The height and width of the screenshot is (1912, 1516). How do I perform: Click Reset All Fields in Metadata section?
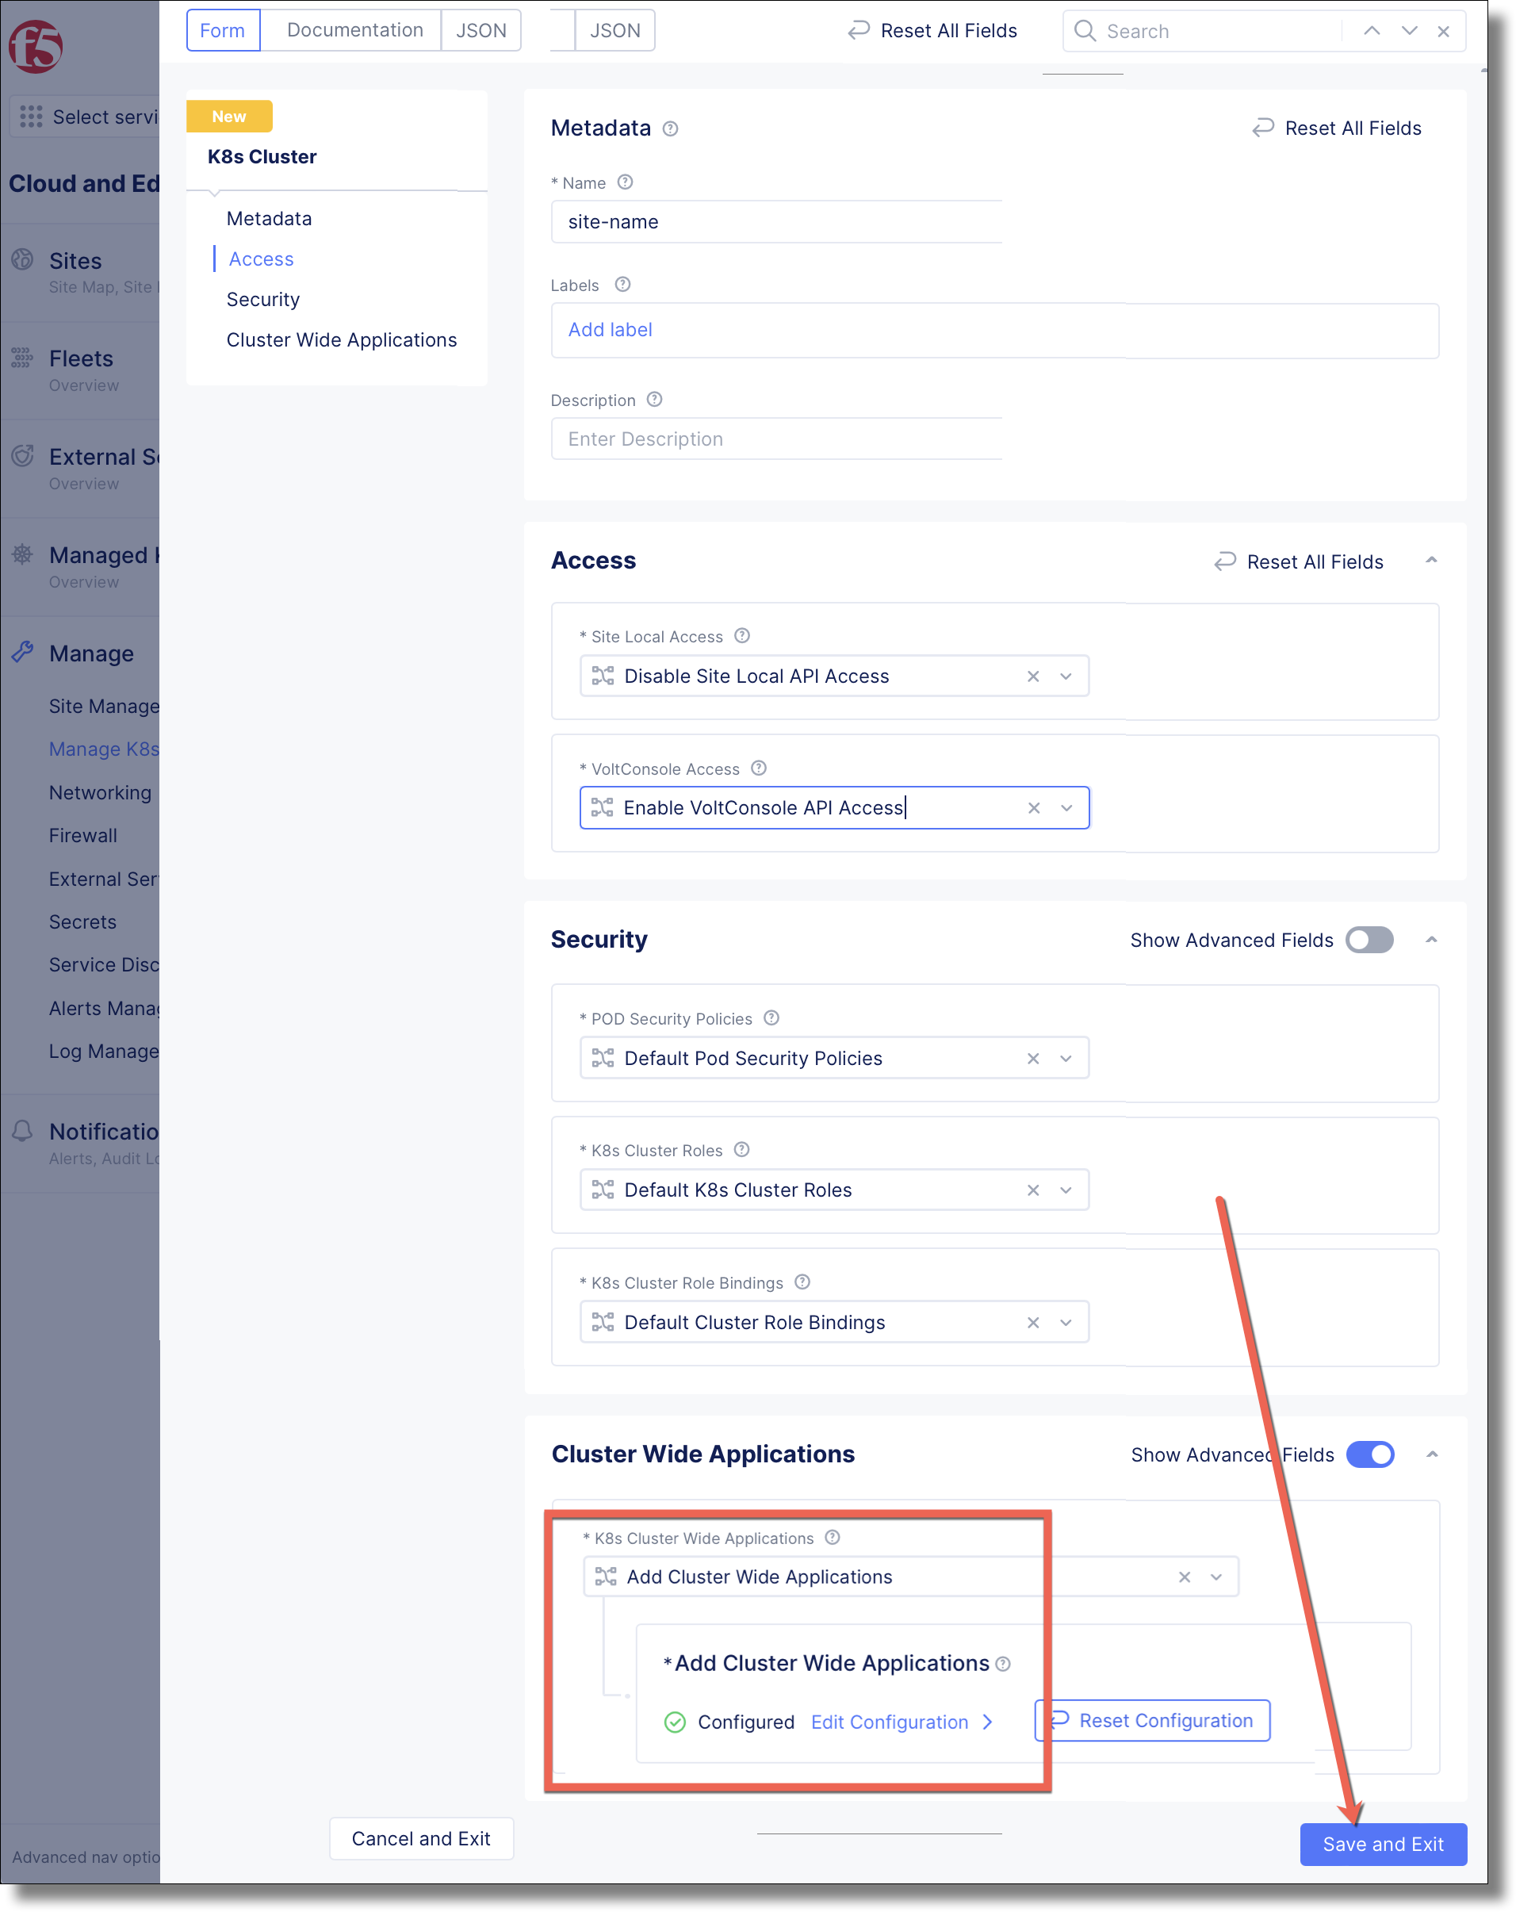coord(1336,128)
